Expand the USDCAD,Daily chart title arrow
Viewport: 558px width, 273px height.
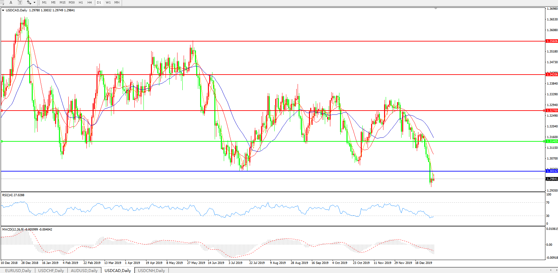coord(3,10)
